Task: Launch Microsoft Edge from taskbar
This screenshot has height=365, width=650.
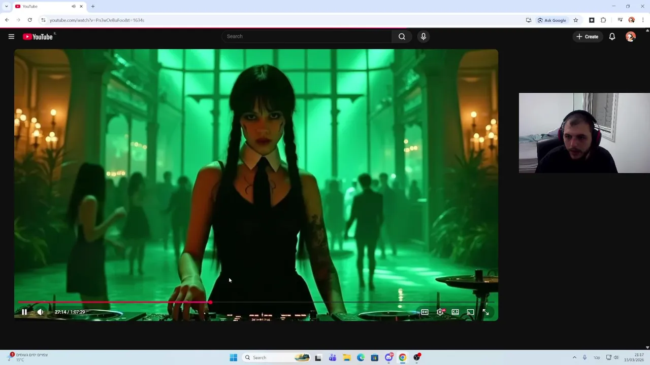Action: tap(361, 357)
